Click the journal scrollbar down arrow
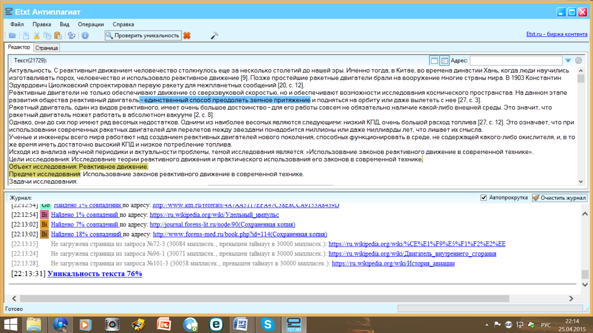This screenshot has height=333, width=593. point(585,285)
